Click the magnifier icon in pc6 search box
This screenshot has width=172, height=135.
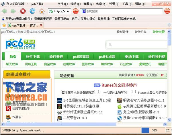coord(110,45)
